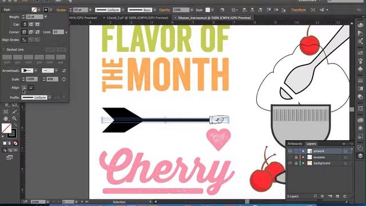This screenshot has width=366, height=206.
Task: Click the Opacity link in control bar
Action: tap(165, 10)
